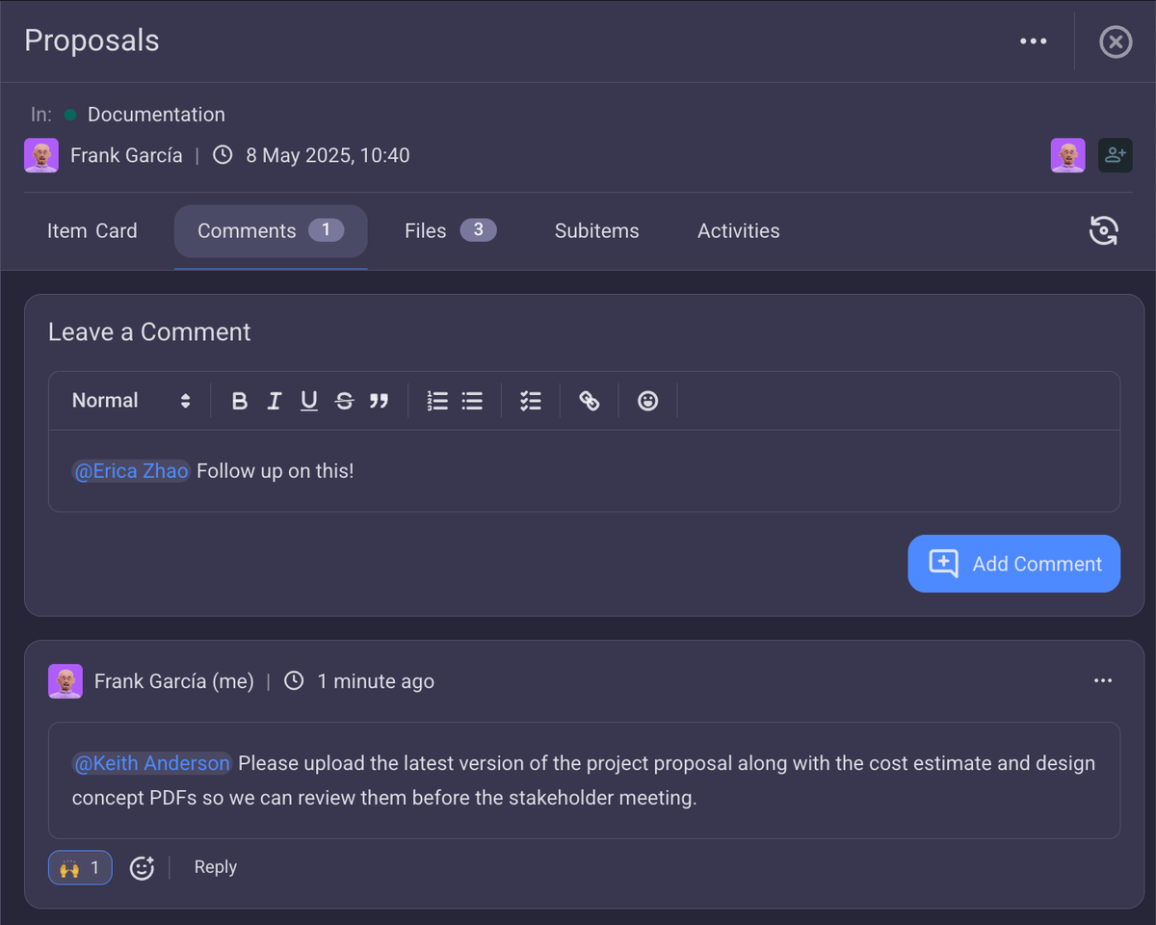Open the Proposals options menu via ellipsis
Screen dimensions: 1156x925
[1033, 40]
